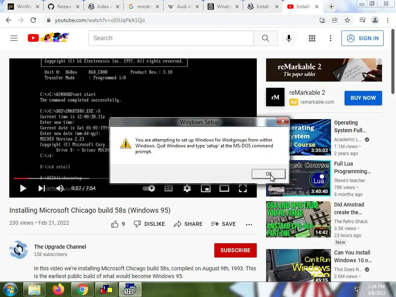Screen dimensions: 396x297
Task: Open YouTube settings three-dot menu
Action: coord(330,38)
